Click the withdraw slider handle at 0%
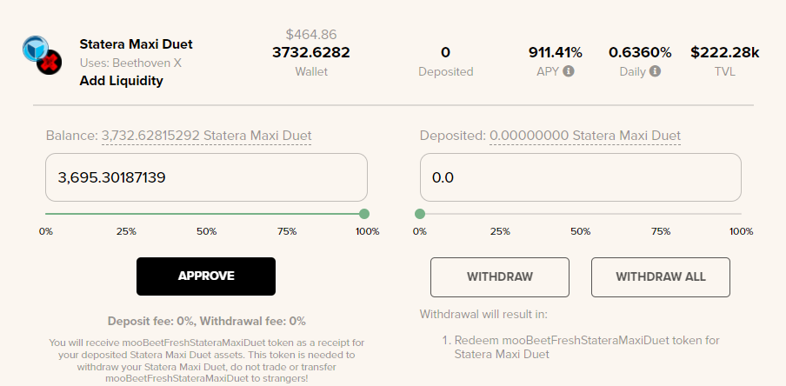This screenshot has width=786, height=386. point(420,214)
